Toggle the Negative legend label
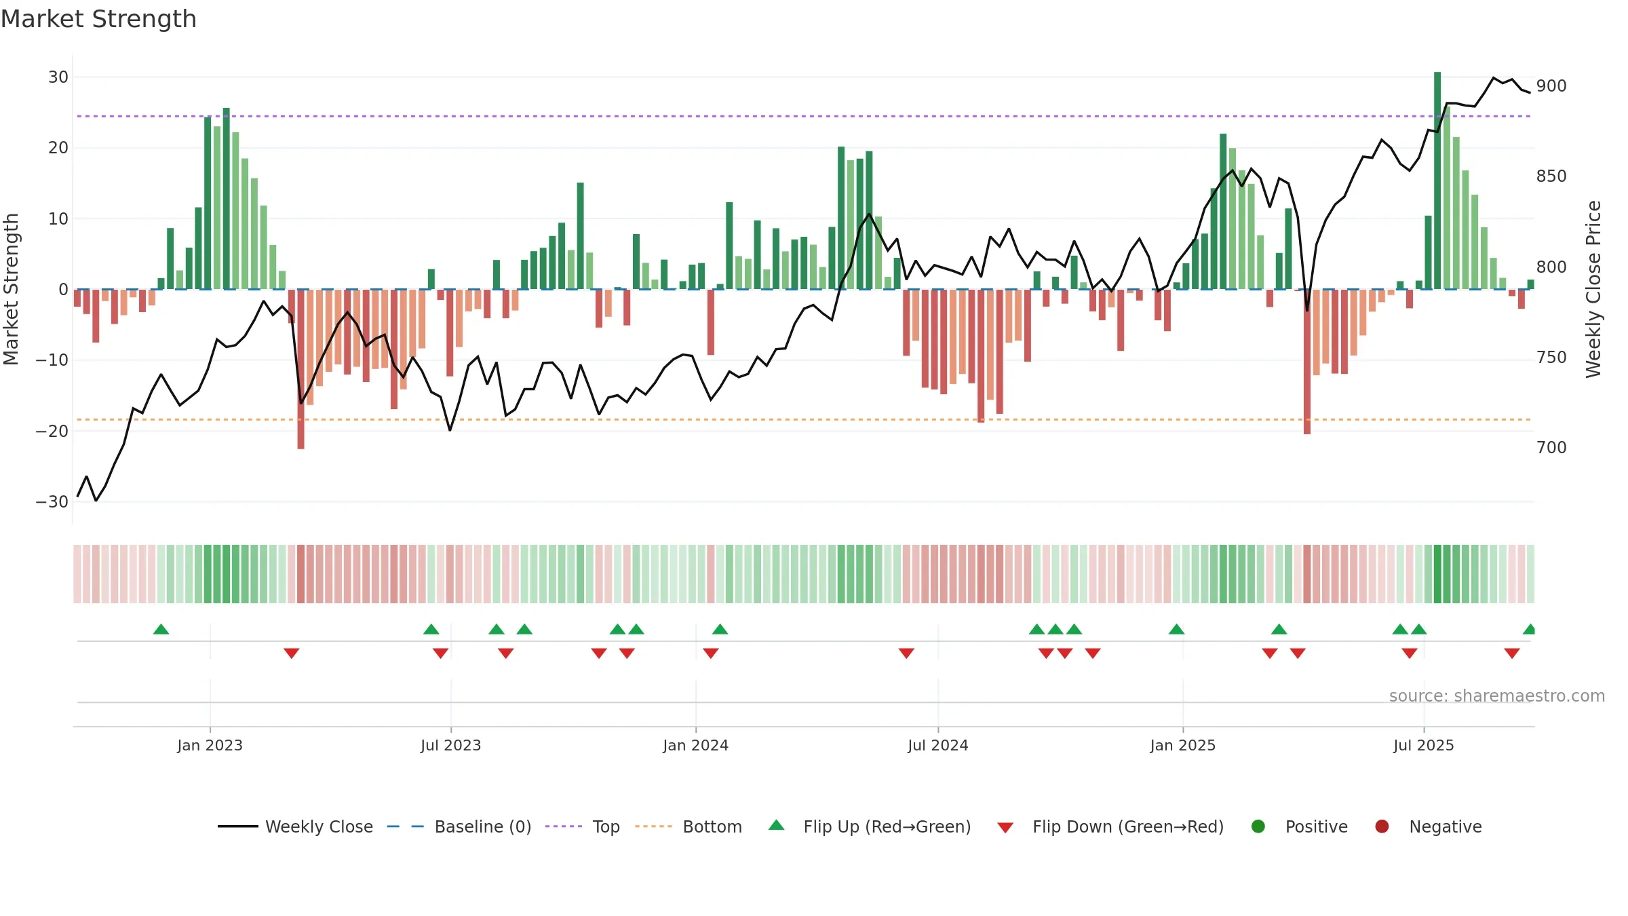 [x=1446, y=826]
